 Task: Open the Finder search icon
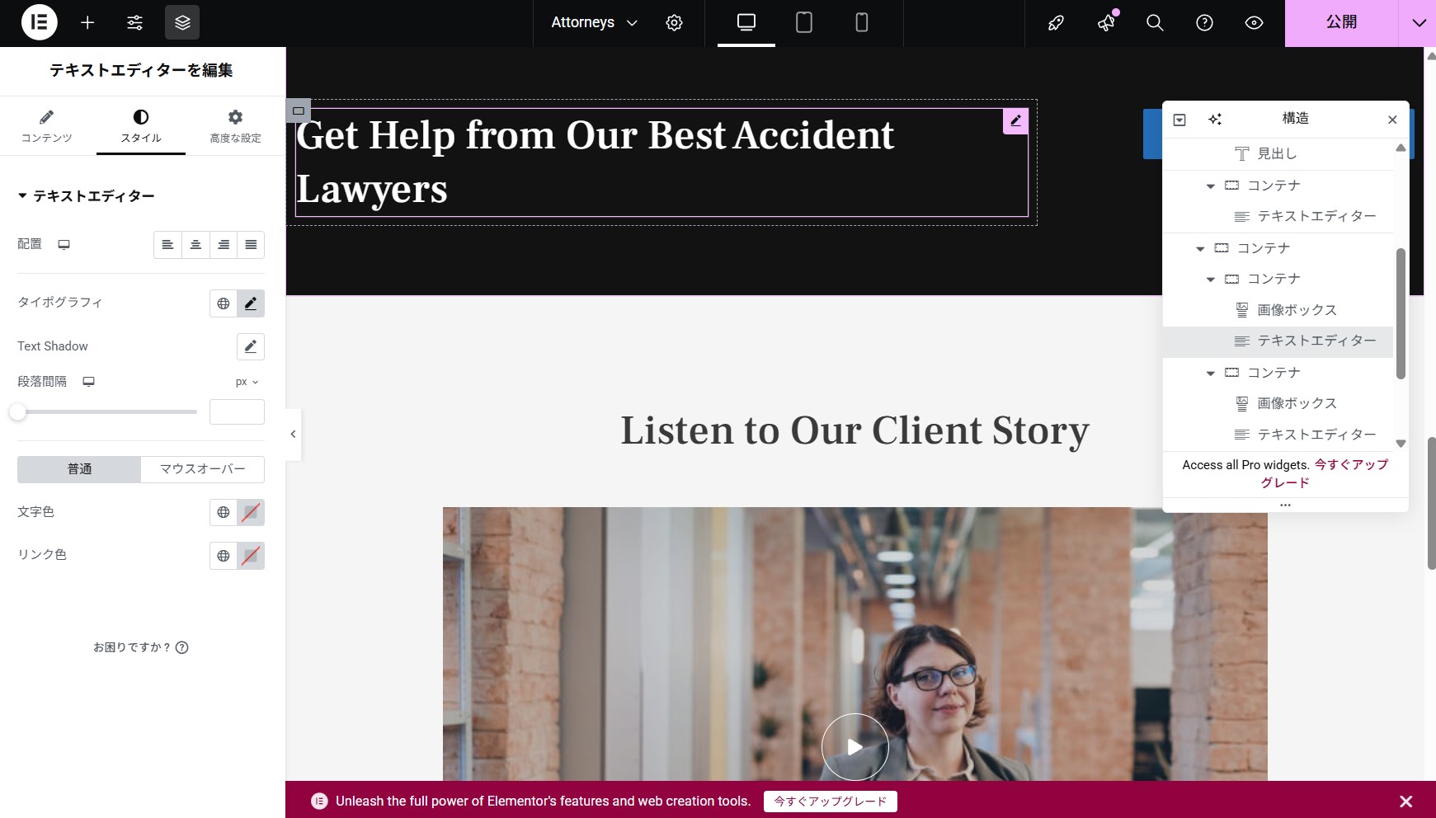point(1155,23)
